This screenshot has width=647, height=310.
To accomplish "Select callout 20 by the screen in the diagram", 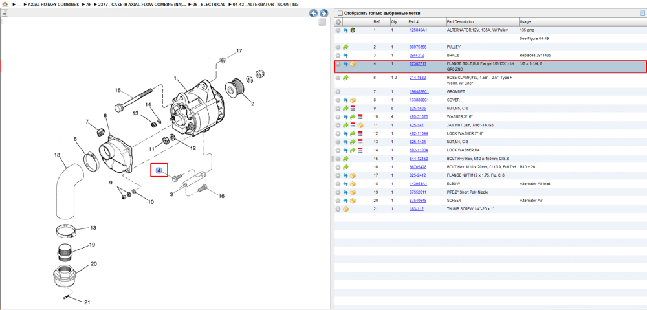I will click(x=93, y=263).
